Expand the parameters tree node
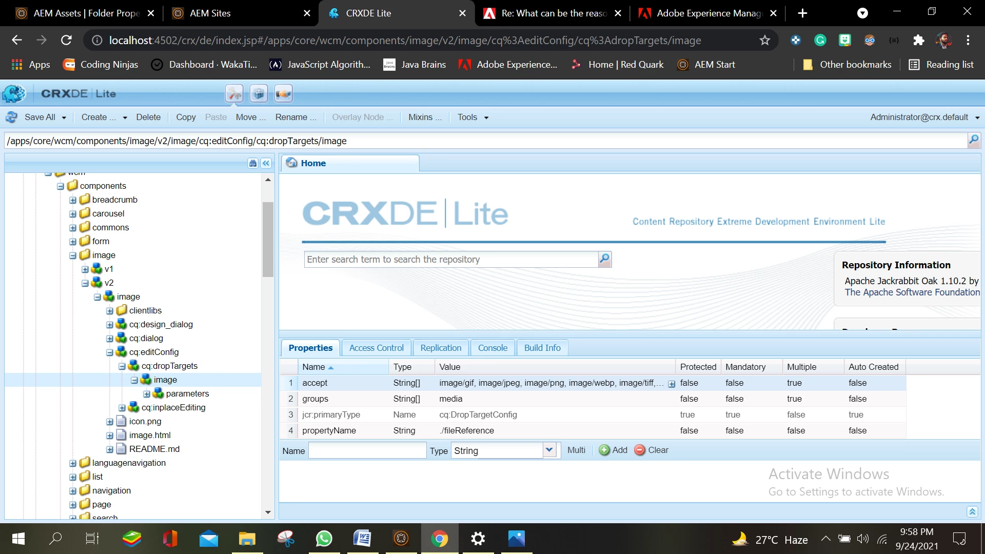This screenshot has height=554, width=985. 147,394
